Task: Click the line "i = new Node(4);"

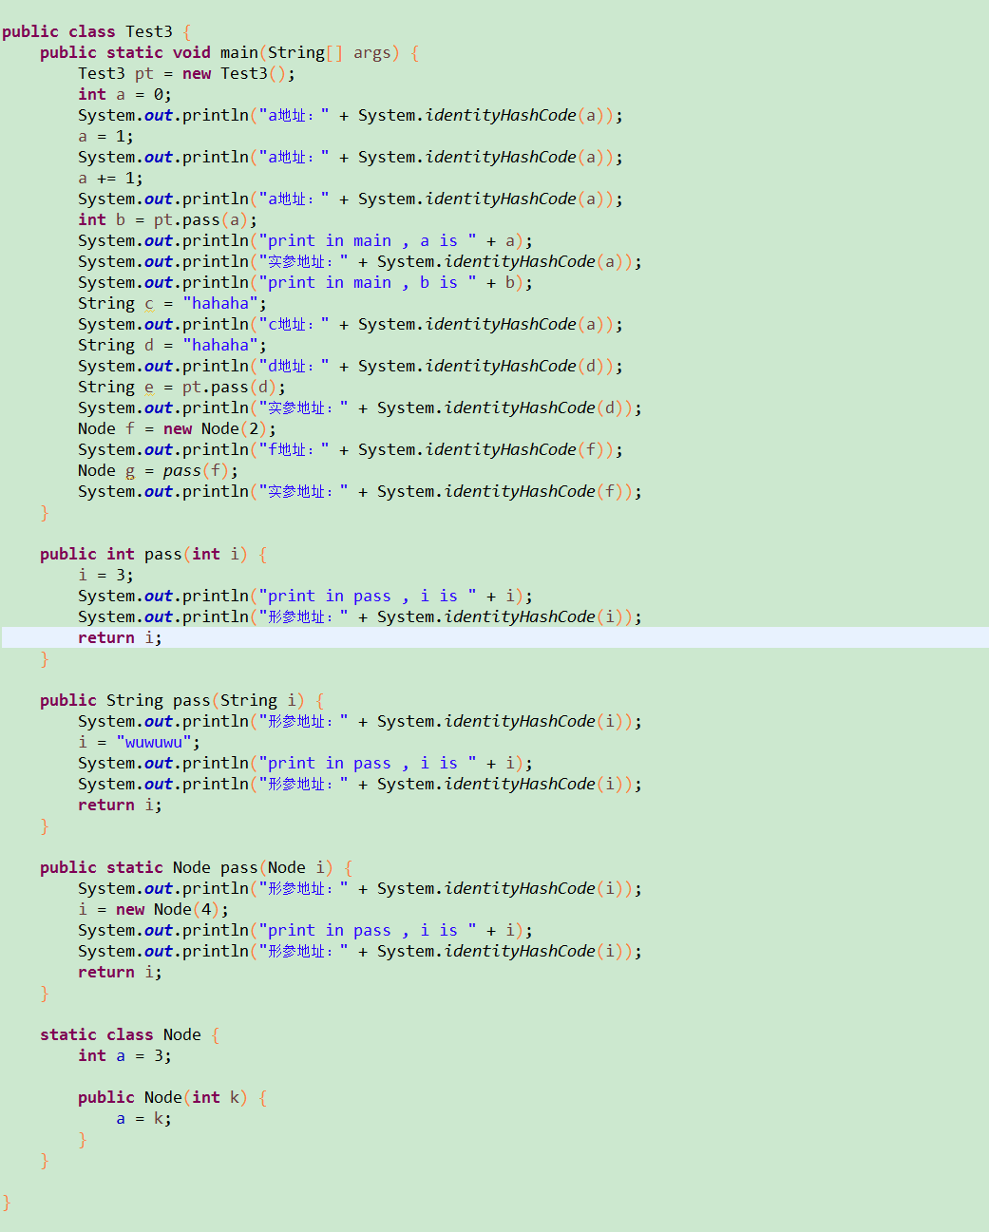Action: coord(153,909)
